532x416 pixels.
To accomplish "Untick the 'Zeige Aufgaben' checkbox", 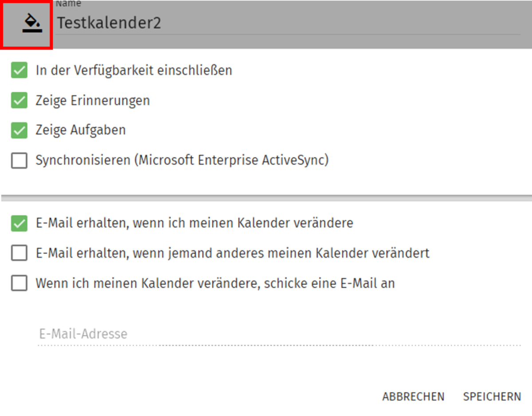I will 19,130.
